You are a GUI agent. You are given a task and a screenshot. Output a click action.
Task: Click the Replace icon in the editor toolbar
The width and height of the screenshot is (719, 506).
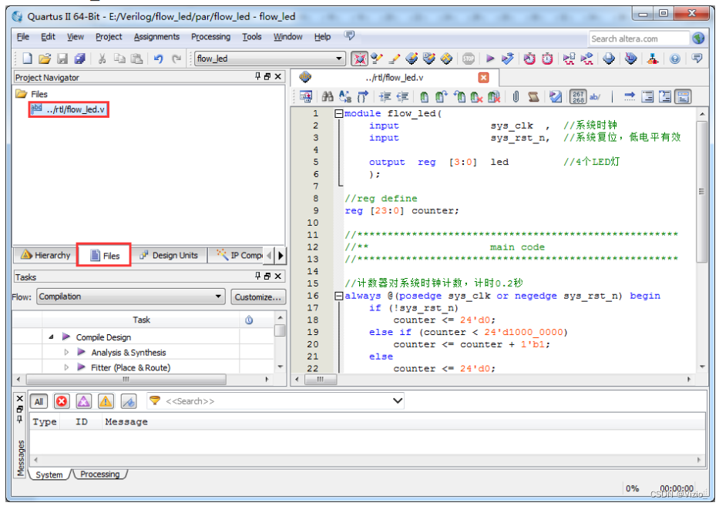pos(344,96)
